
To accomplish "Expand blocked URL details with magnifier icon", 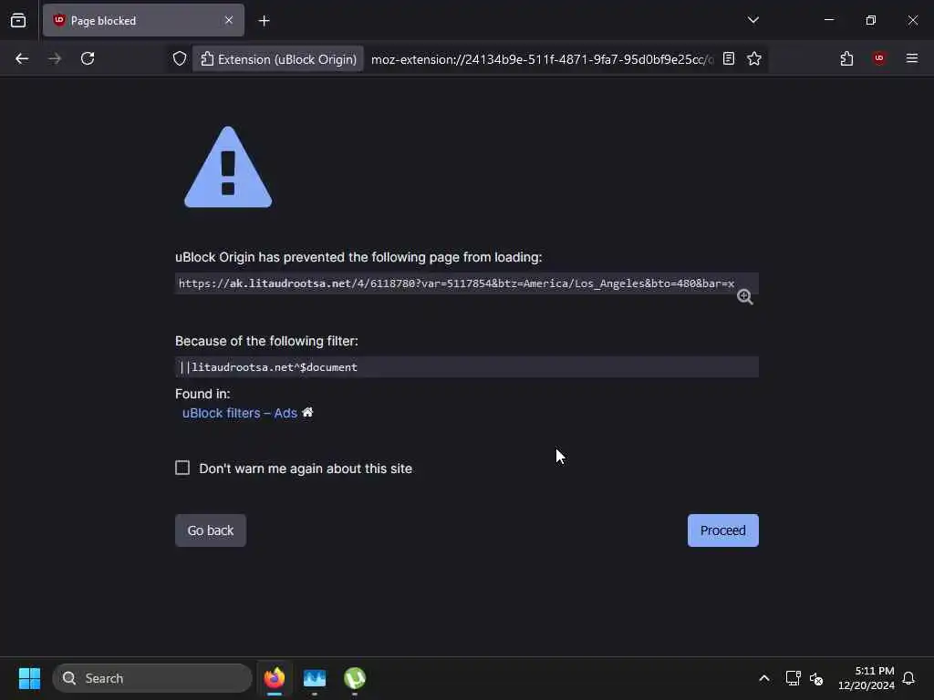I will tap(744, 296).
